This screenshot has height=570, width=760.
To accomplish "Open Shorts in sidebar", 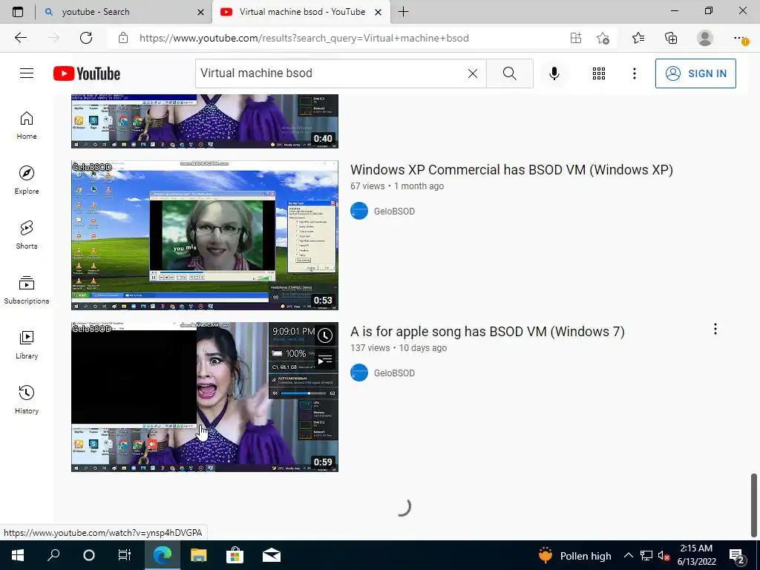I will click(27, 235).
